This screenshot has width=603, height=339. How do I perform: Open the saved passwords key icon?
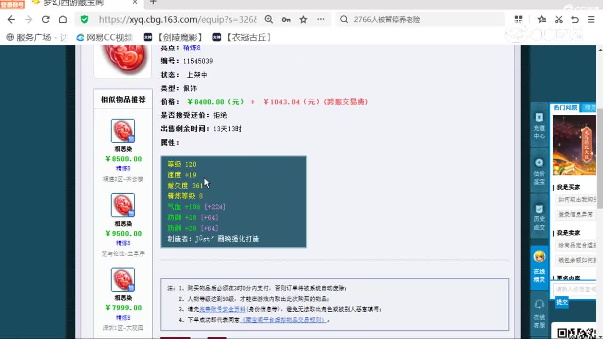[286, 19]
